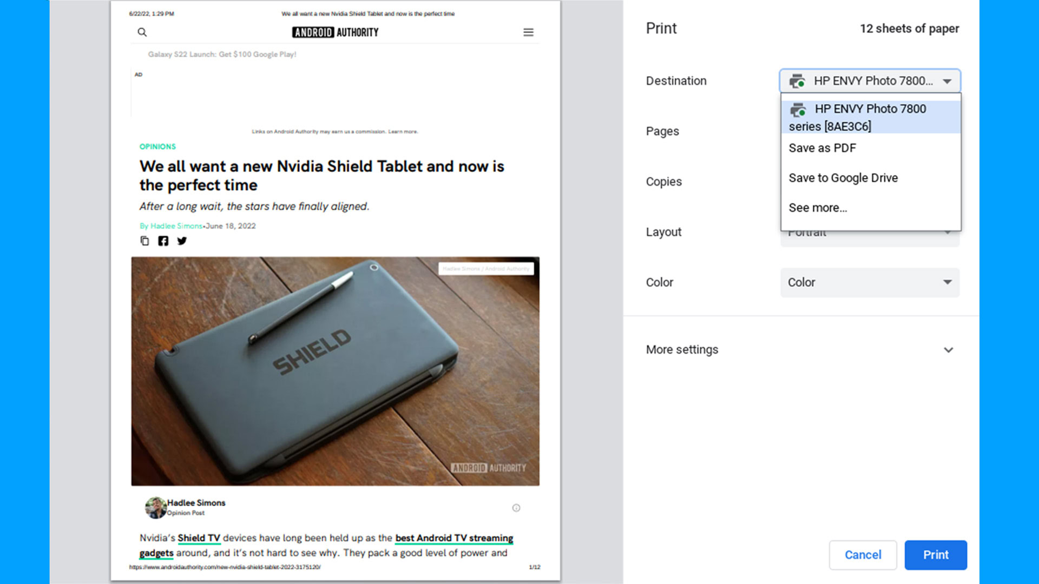The image size is (1039, 584).
Task: Click the Print button
Action: click(x=936, y=555)
